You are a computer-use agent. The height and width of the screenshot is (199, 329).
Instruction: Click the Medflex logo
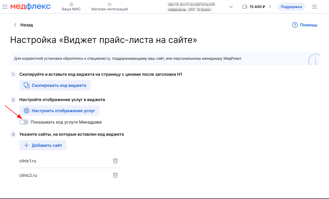(x=30, y=7)
